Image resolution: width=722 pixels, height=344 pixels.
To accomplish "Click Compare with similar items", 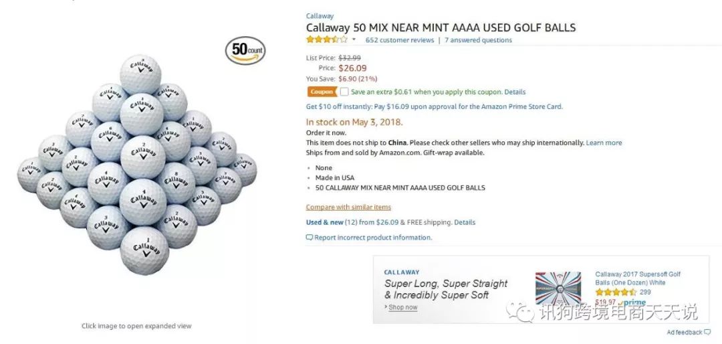I will (348, 207).
